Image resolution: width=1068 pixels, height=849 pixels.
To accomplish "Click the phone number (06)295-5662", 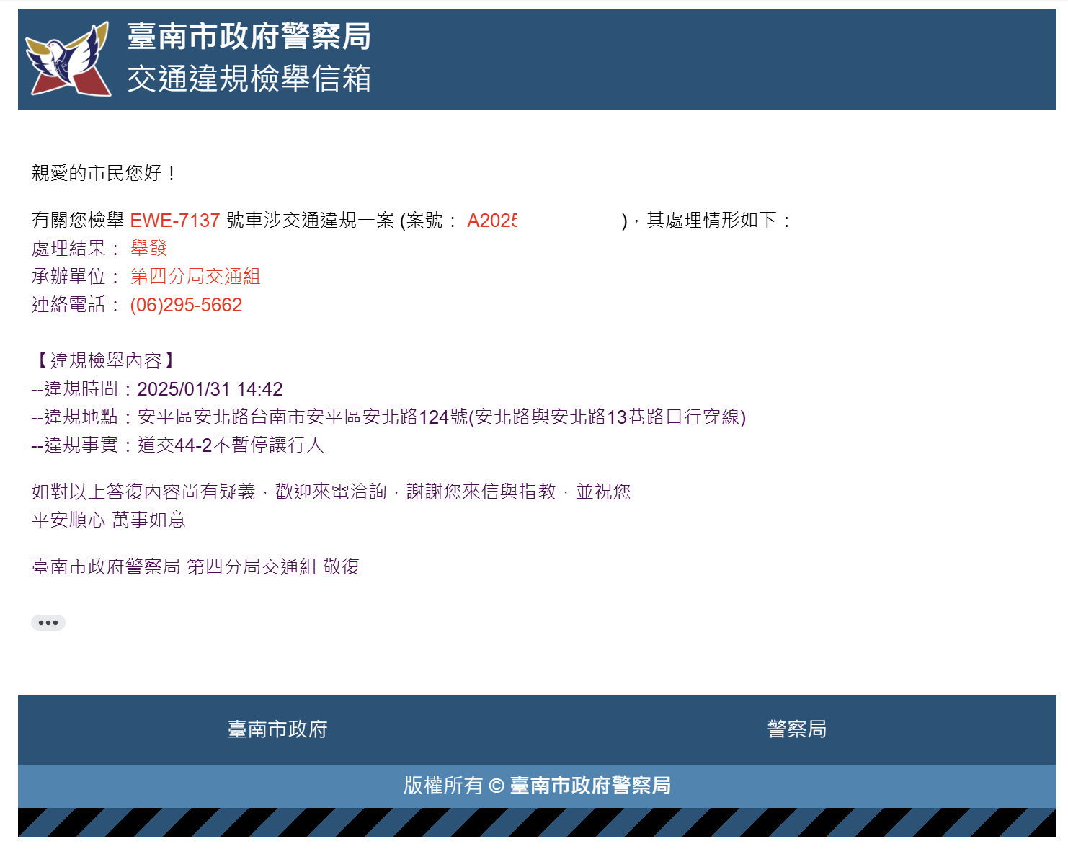I will coord(186,305).
